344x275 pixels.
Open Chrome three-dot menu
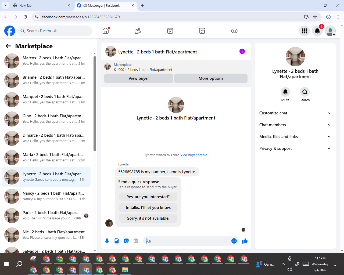pyautogui.click(x=338, y=17)
